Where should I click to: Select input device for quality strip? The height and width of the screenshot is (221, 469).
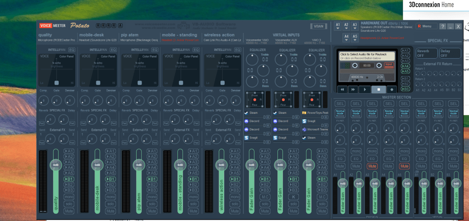(x=56, y=40)
